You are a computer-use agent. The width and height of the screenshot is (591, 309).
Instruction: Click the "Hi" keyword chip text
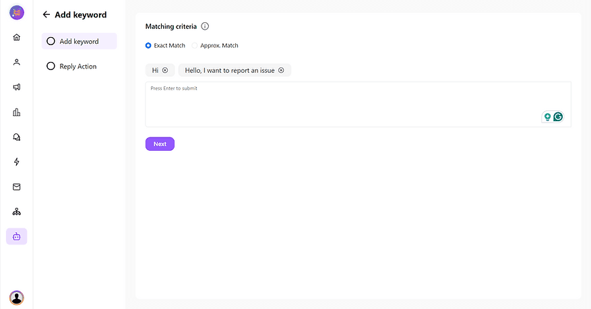tap(155, 71)
